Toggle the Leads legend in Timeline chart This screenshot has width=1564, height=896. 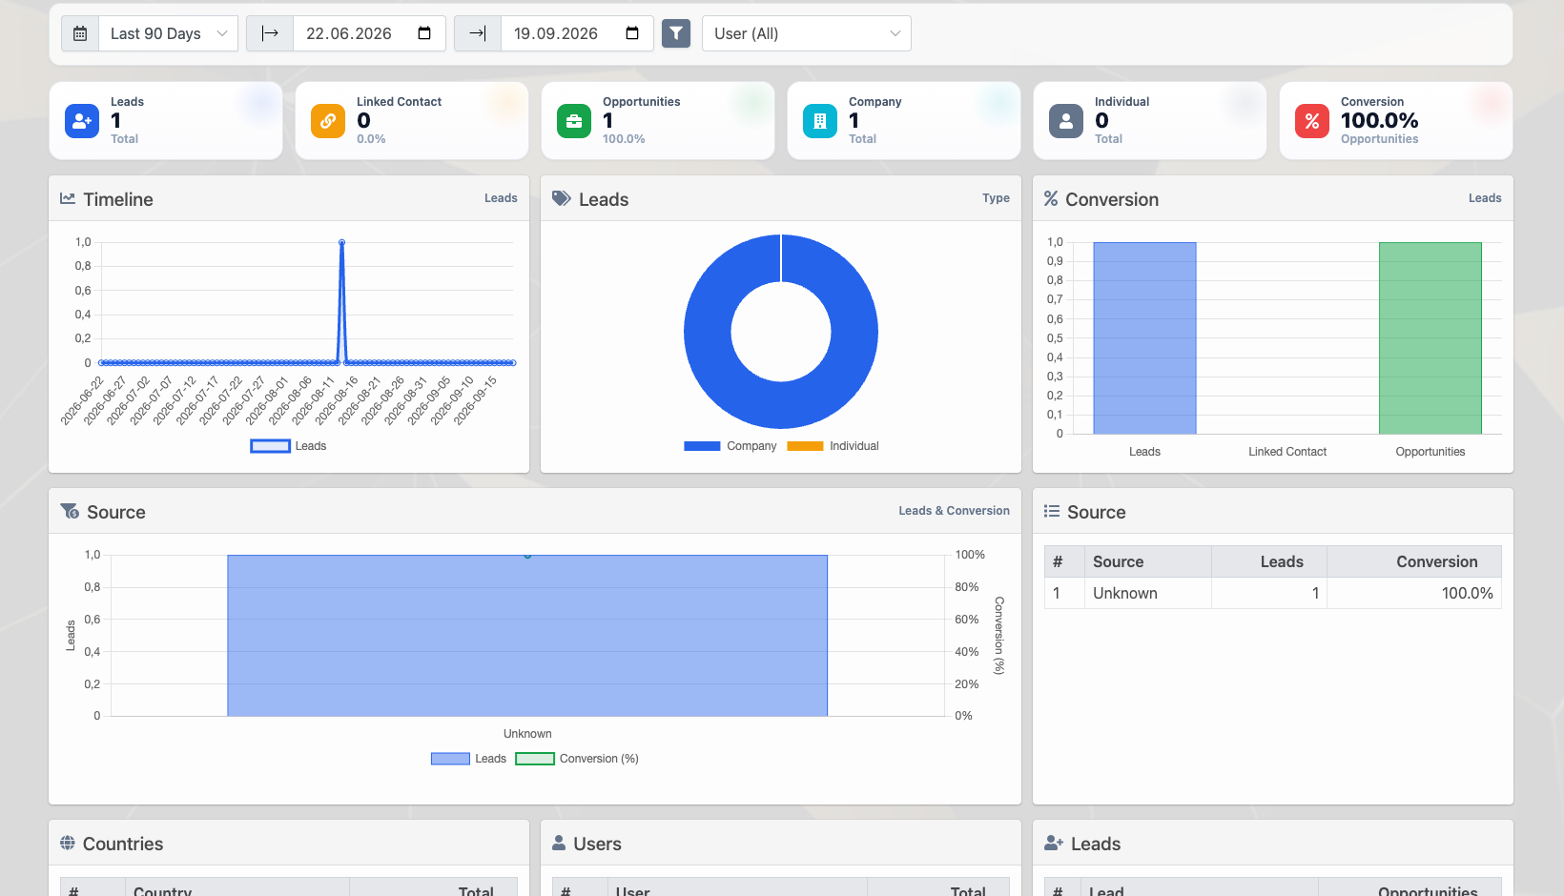tap(288, 446)
